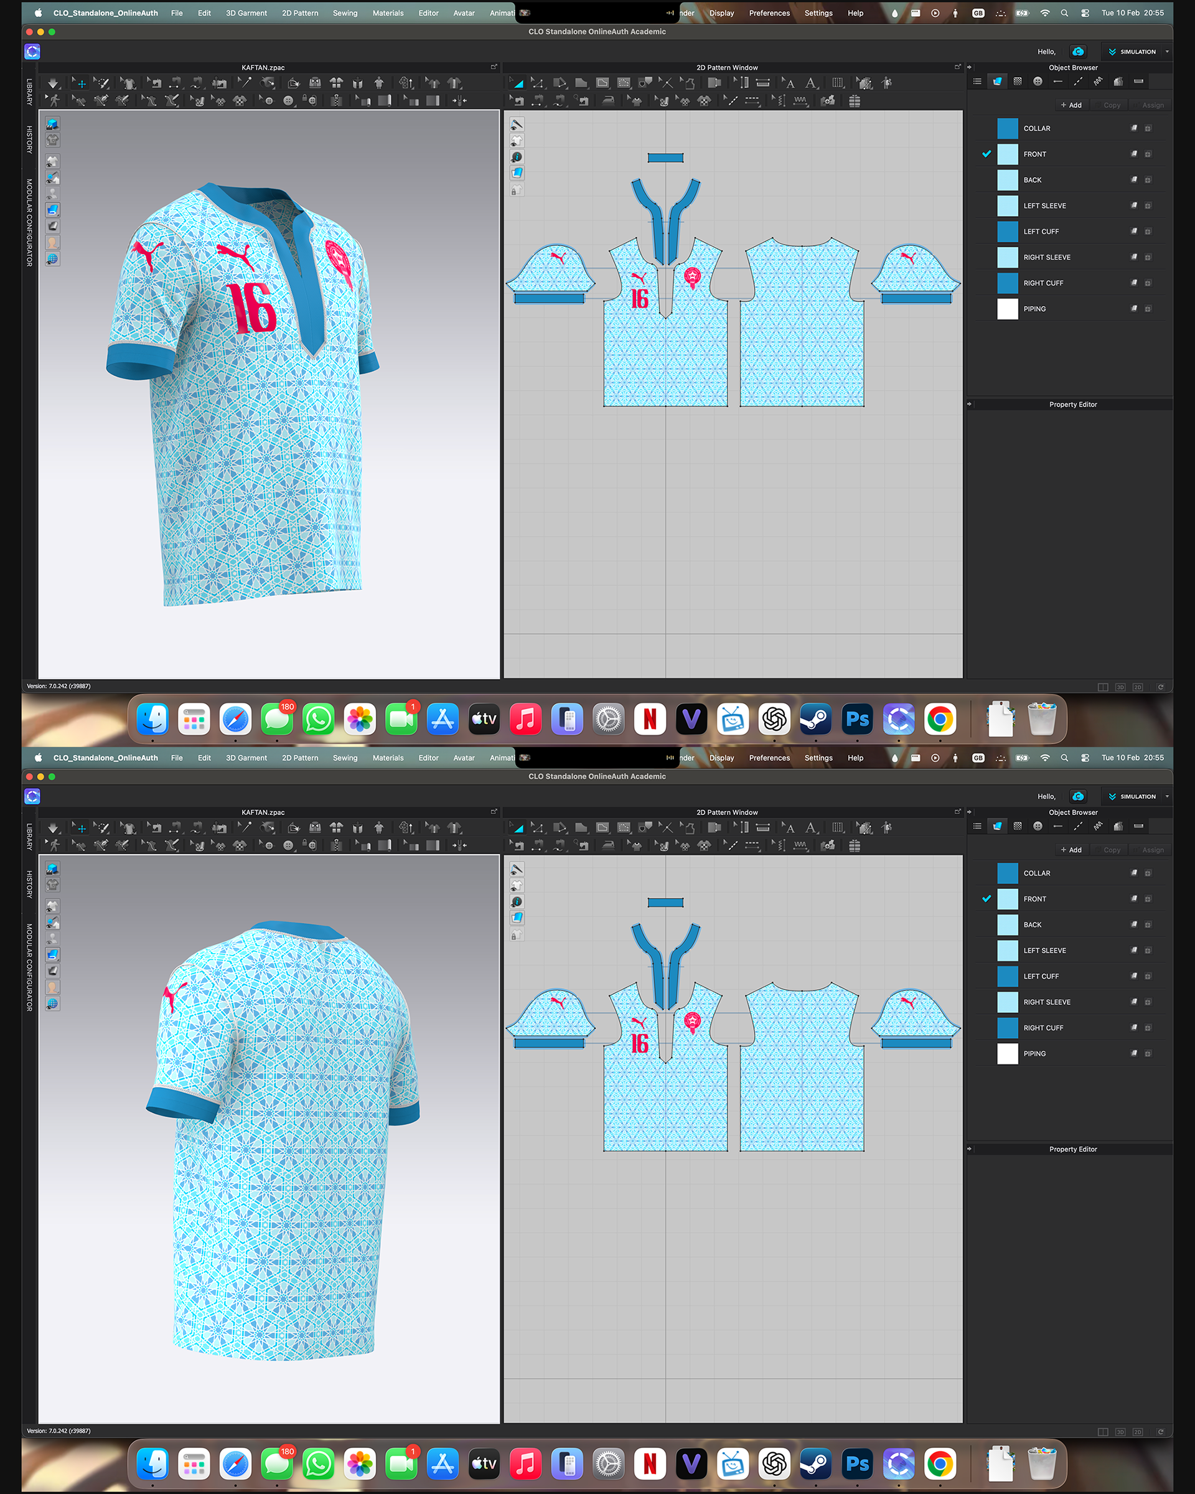Click Simulate arrow icon in top window's 3D toolbar
1195x1494 pixels.
54,83
